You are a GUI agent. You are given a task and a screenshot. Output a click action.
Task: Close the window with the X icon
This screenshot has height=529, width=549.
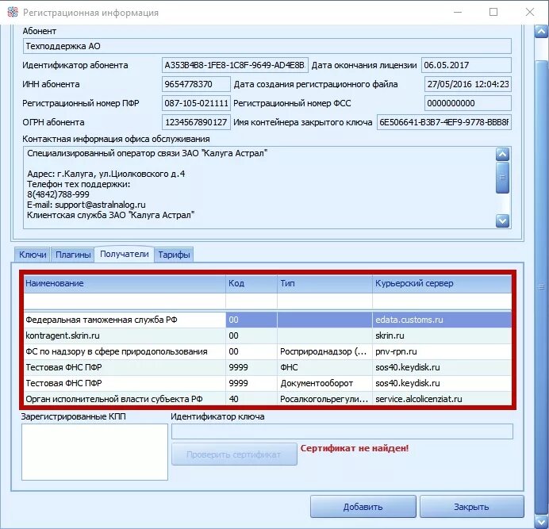click(x=530, y=12)
